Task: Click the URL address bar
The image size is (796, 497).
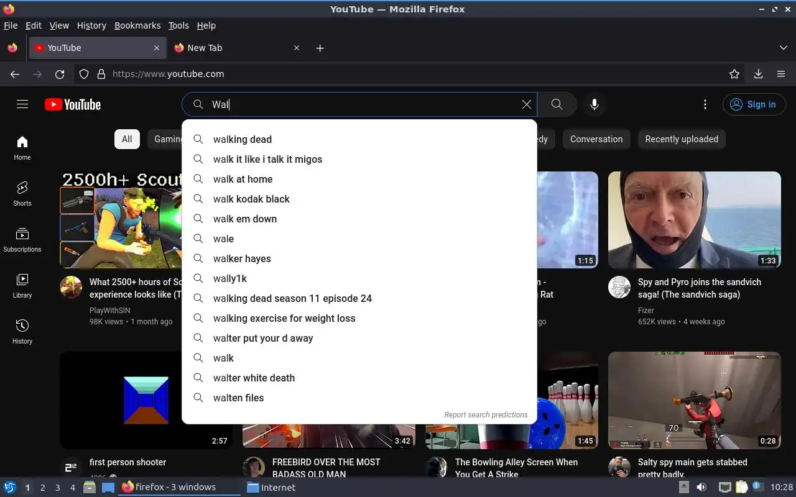Action: point(410,74)
